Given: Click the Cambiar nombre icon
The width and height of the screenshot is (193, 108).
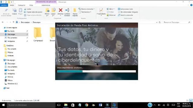Looking at the screenshot, I should (x=67, y=10).
